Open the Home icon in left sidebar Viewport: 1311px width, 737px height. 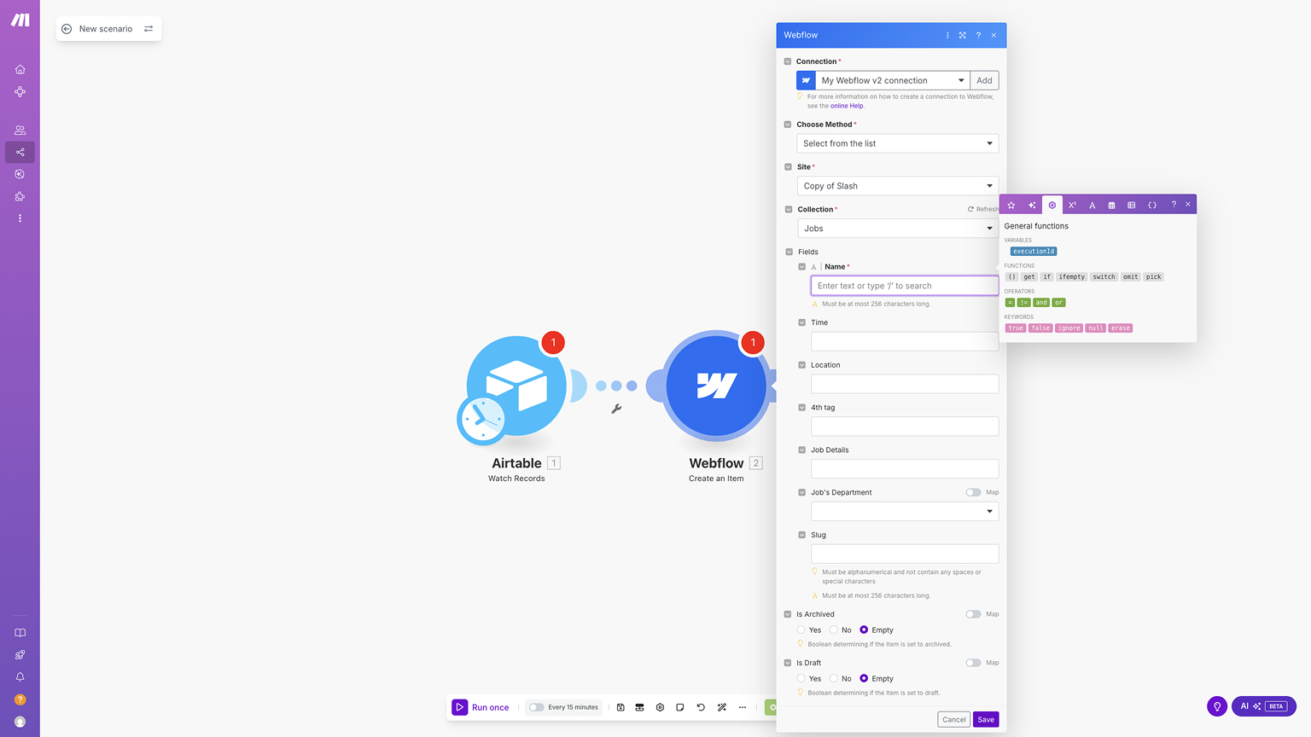[x=20, y=69]
